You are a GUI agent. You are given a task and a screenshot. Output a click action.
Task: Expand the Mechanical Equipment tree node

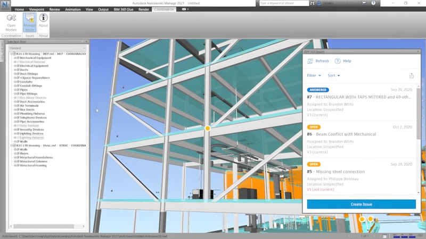(x=15, y=58)
